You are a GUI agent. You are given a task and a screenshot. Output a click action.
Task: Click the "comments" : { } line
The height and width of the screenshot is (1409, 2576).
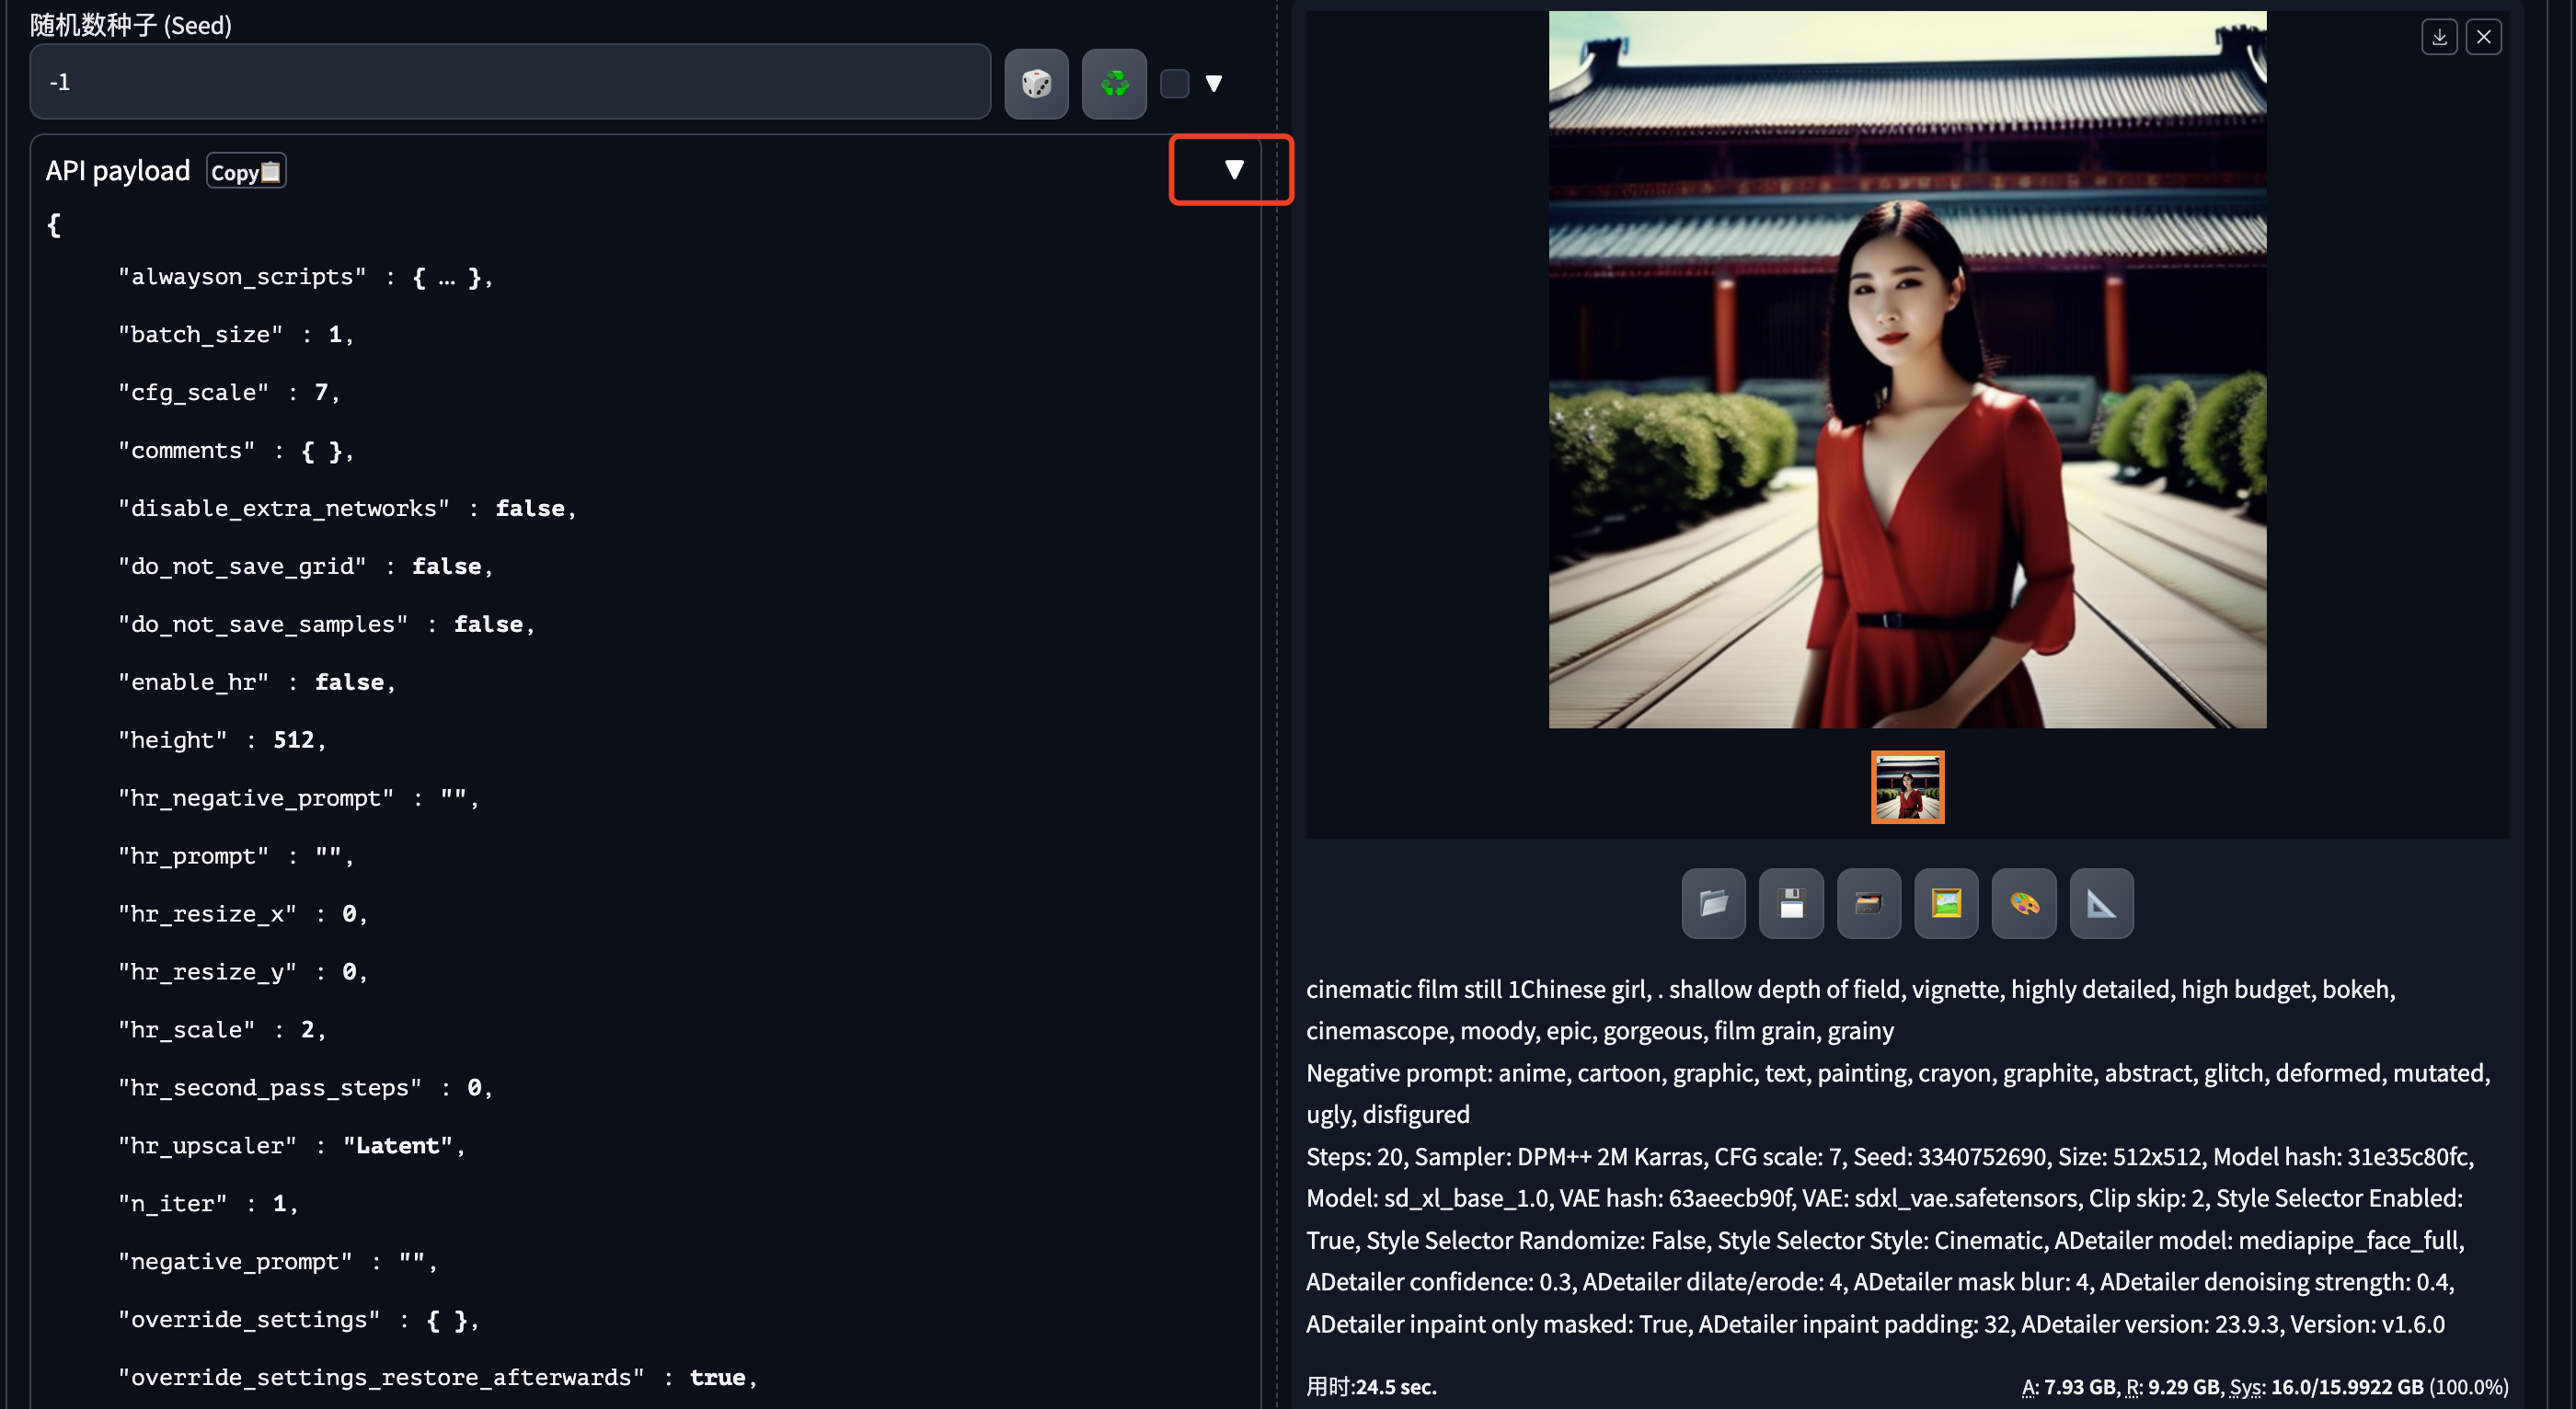tap(236, 450)
